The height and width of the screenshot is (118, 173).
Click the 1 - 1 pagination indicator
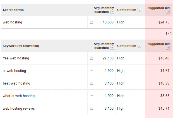pos(168,33)
